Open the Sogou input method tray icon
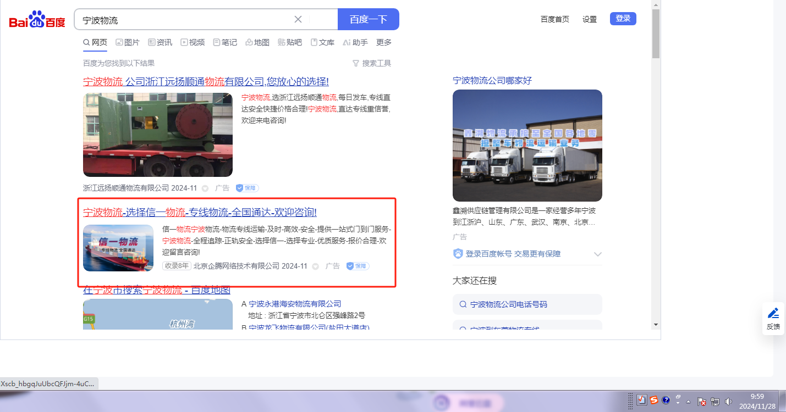This screenshot has width=786, height=412. 653,400
